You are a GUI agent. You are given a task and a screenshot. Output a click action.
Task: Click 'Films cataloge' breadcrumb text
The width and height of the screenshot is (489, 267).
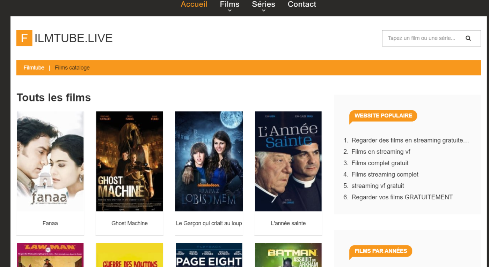[72, 68]
